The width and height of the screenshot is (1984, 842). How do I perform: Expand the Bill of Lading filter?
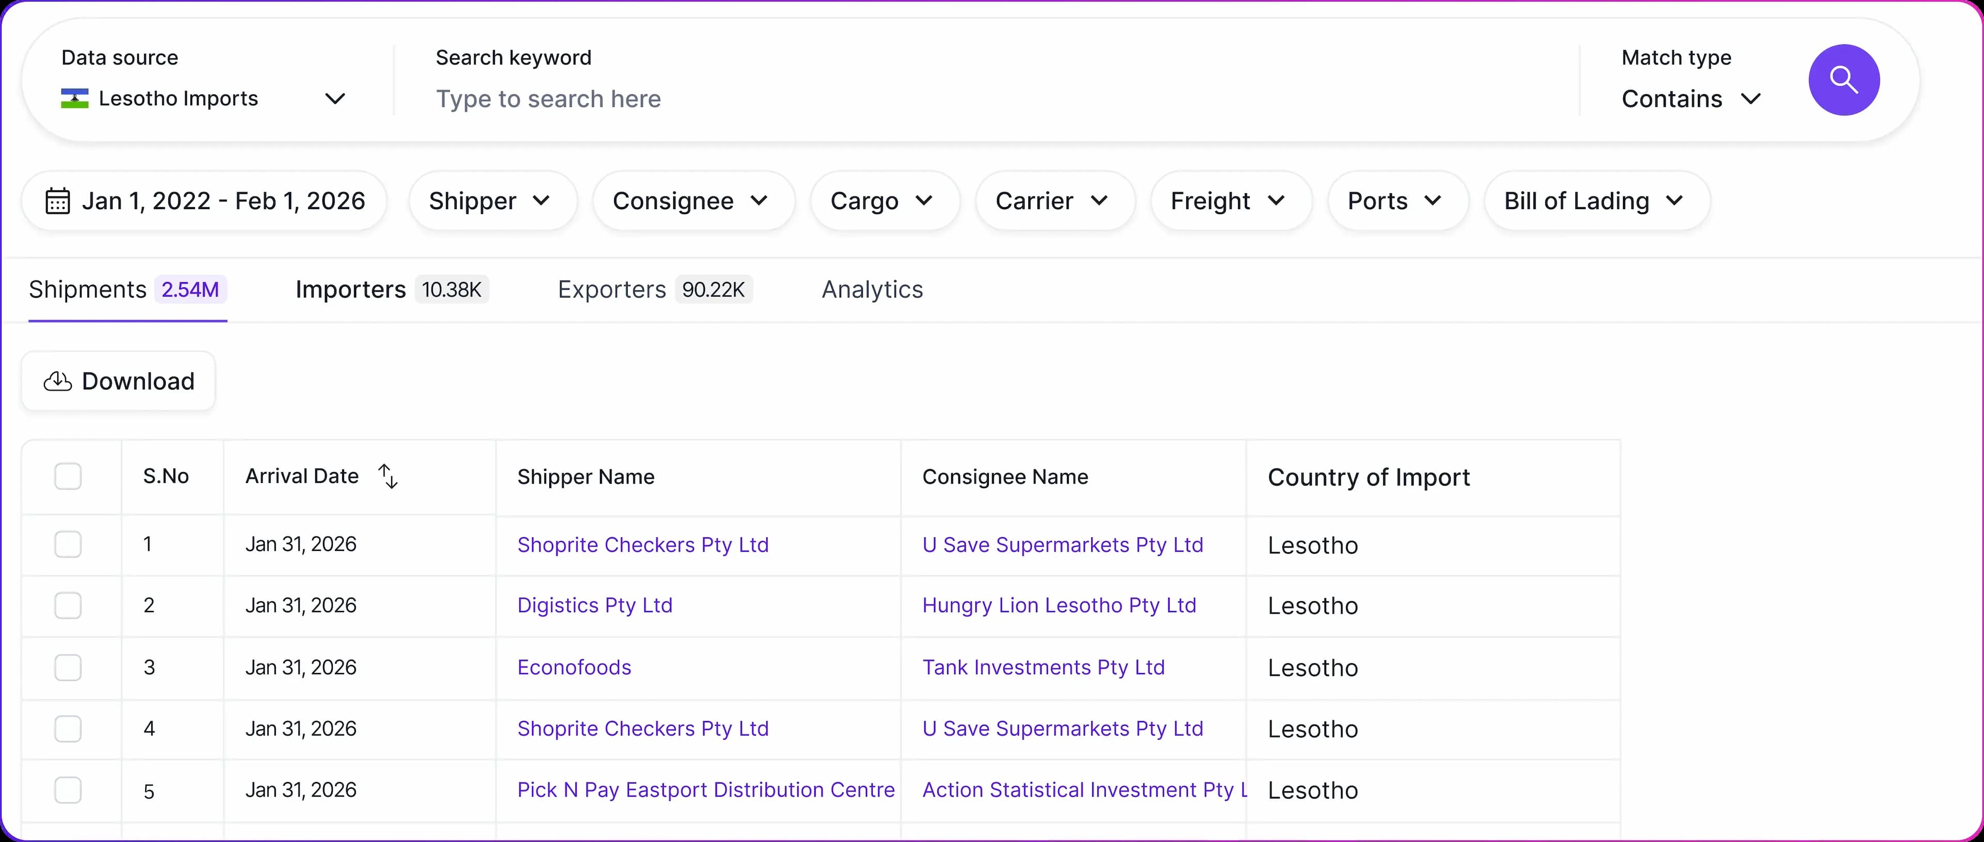coord(1595,201)
